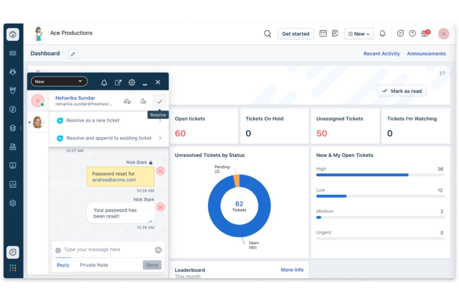Screen dimensions: 459x306
Task: Click the search magnifier in the top bar
Action: pos(268,33)
